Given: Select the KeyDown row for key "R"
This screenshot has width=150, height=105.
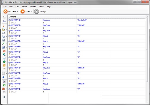Looking at the screenshot, I should pyautogui.click(x=77, y=31).
